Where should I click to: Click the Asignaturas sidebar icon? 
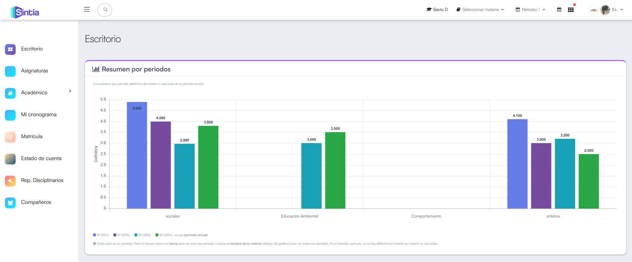click(10, 71)
